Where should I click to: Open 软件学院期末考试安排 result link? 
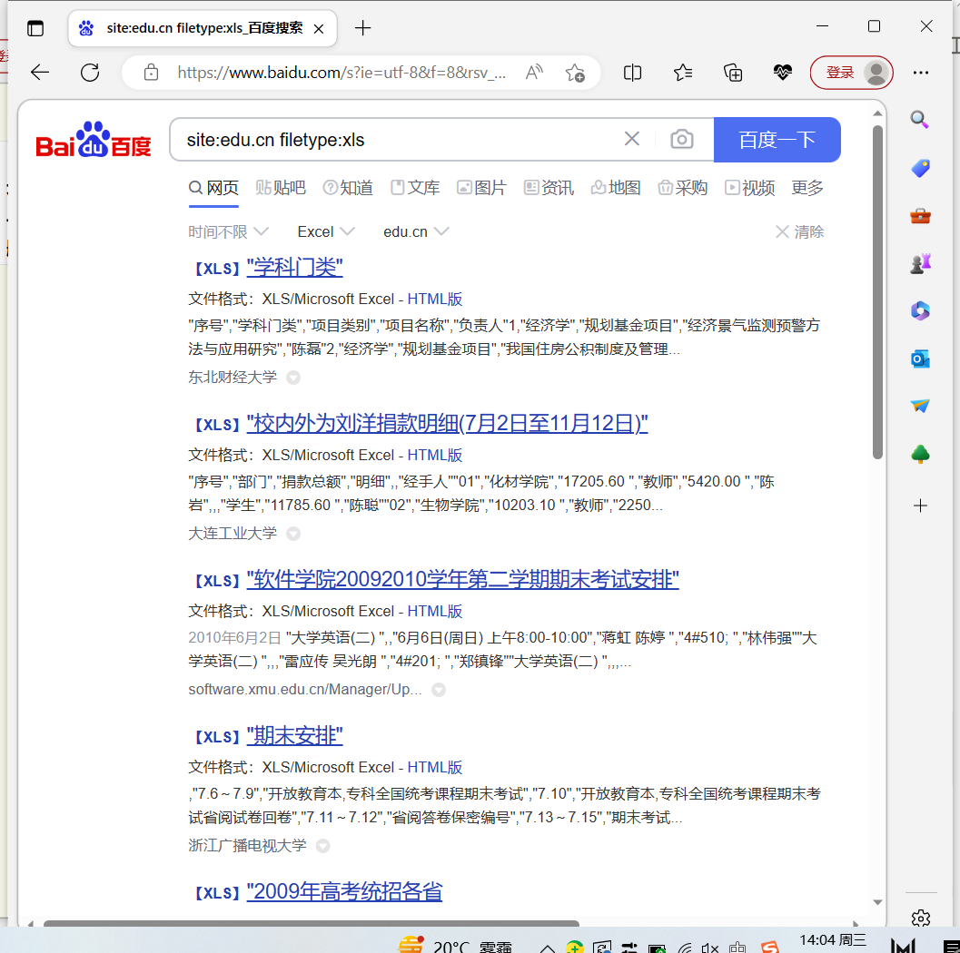click(463, 579)
